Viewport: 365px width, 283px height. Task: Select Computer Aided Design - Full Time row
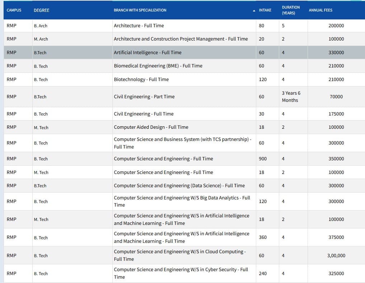click(151, 127)
